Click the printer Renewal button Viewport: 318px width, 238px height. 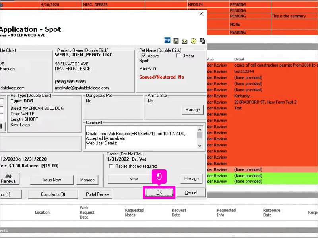9,179
